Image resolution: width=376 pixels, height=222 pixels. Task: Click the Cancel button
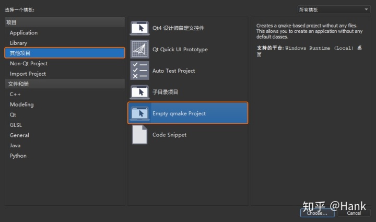354,213
